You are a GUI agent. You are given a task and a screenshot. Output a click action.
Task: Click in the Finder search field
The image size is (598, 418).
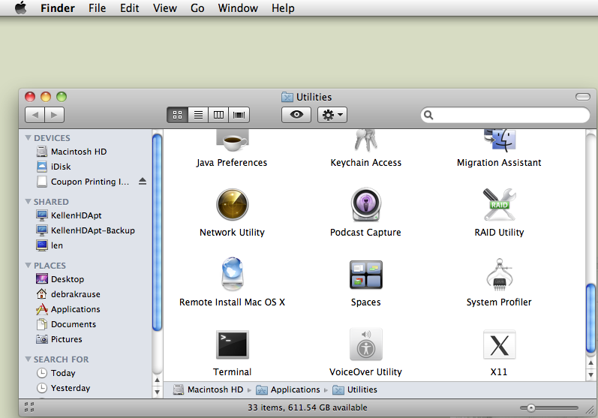pyautogui.click(x=505, y=115)
